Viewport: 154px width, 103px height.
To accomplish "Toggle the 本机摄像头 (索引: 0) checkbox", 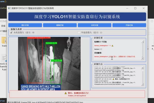I will tap(11, 33).
